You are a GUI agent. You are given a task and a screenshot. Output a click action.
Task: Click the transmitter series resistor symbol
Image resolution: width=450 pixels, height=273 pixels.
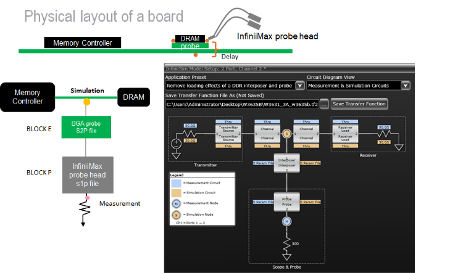point(190,134)
